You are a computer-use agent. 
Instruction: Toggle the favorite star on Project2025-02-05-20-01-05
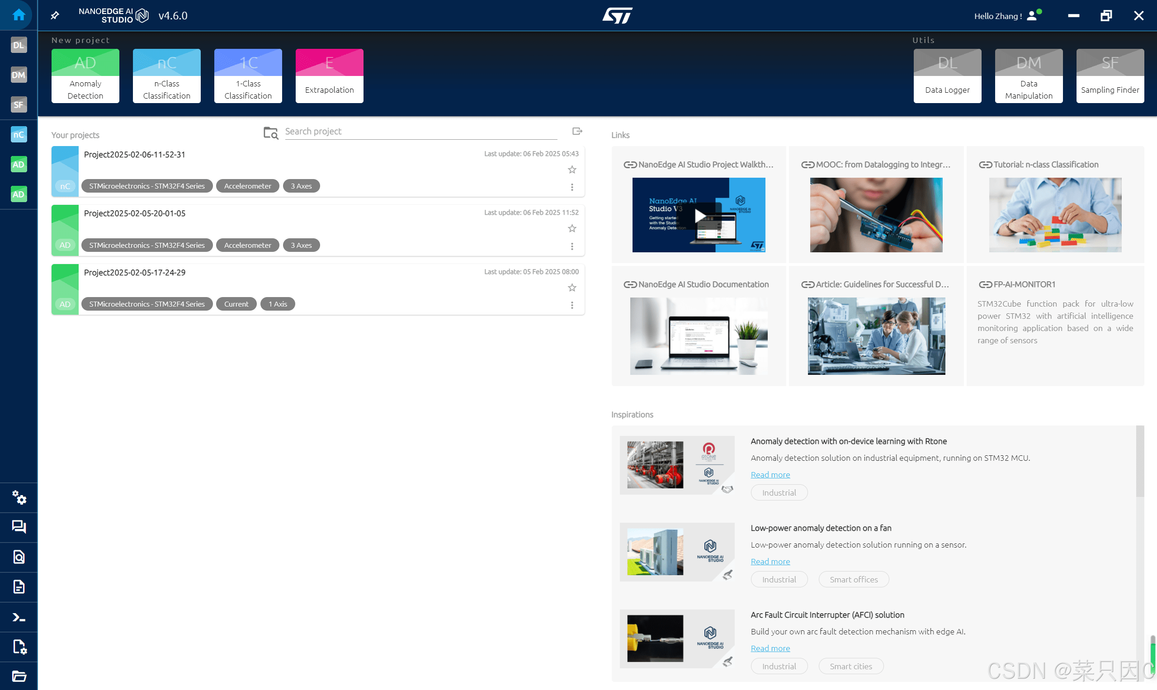(x=572, y=228)
